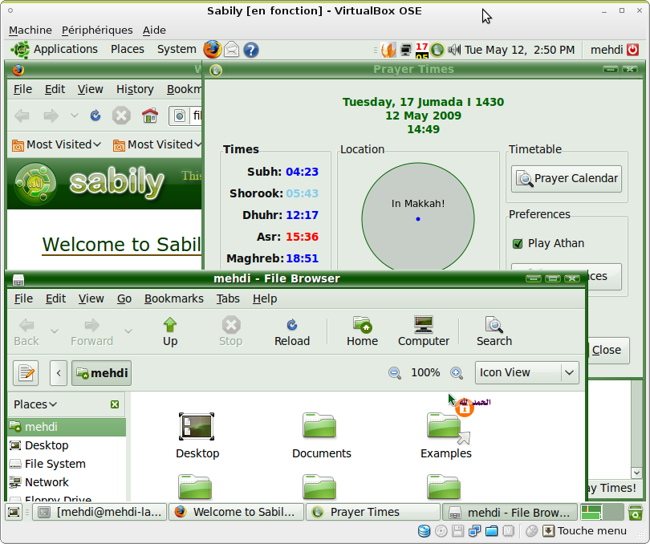Open the Prayer Calendar
This screenshot has width=650, height=544.
[566, 178]
